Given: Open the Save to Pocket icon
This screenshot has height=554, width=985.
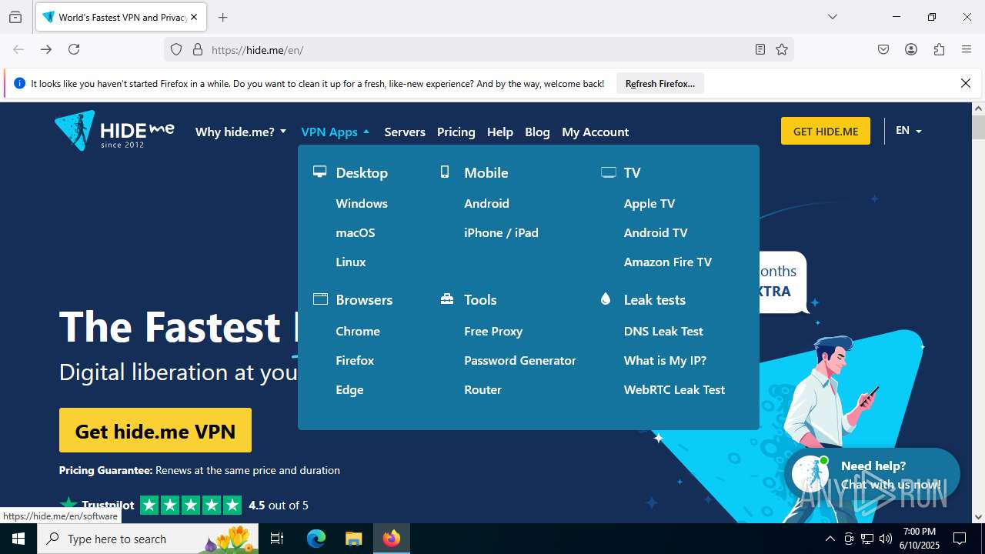Looking at the screenshot, I should tap(883, 49).
